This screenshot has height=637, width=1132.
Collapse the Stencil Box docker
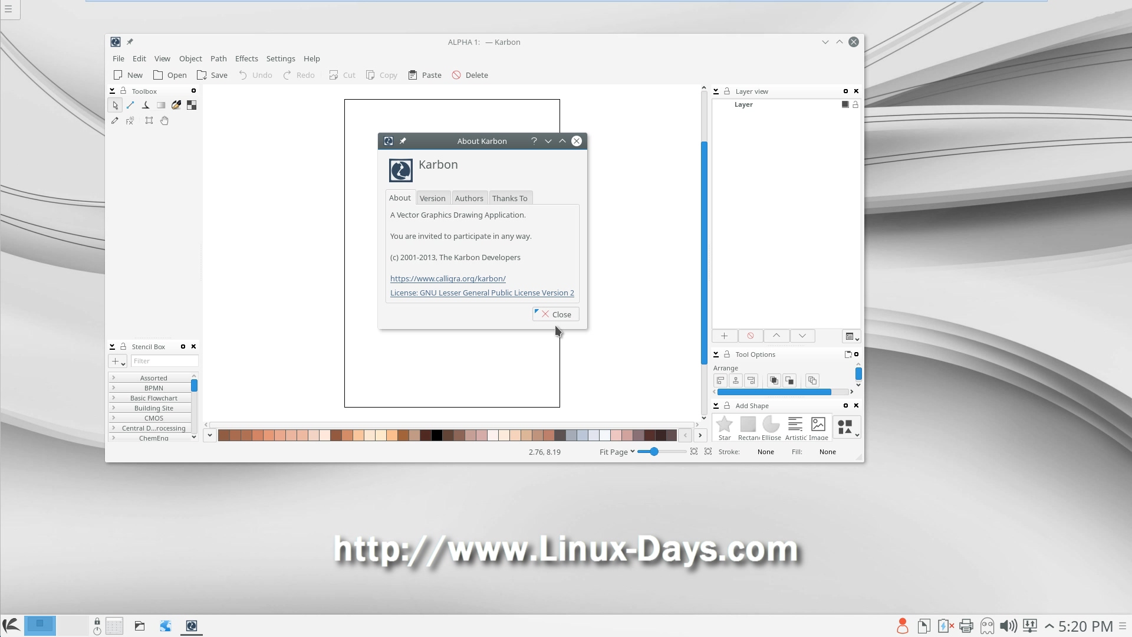pyautogui.click(x=112, y=346)
